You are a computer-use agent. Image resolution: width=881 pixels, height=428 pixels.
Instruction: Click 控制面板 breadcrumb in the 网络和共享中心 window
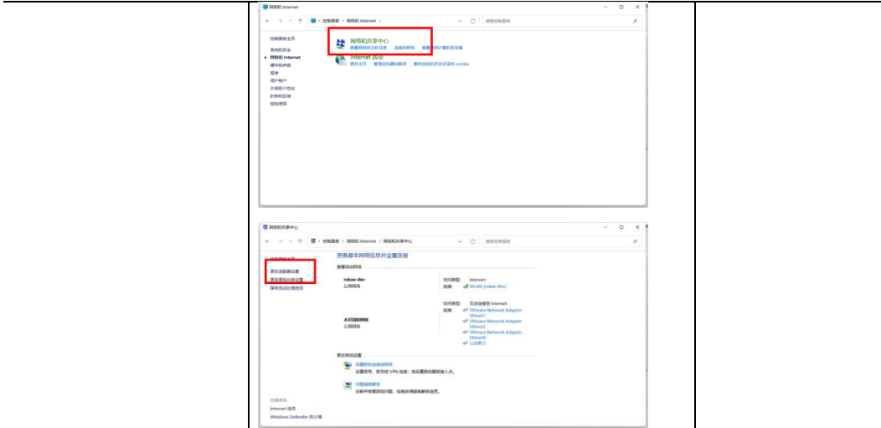(x=331, y=241)
